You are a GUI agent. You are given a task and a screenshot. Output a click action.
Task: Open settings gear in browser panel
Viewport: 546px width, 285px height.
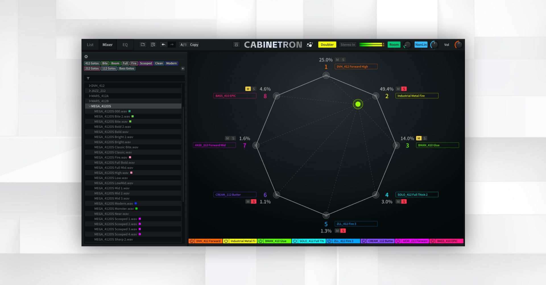(x=86, y=56)
